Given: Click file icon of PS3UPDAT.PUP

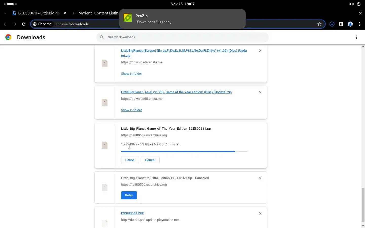Looking at the screenshot, I should [105, 223].
